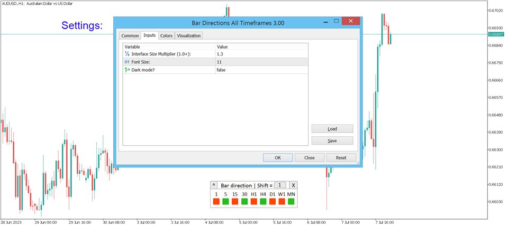The width and height of the screenshot is (508, 226).
Task: Click the Load button
Action: click(332, 129)
